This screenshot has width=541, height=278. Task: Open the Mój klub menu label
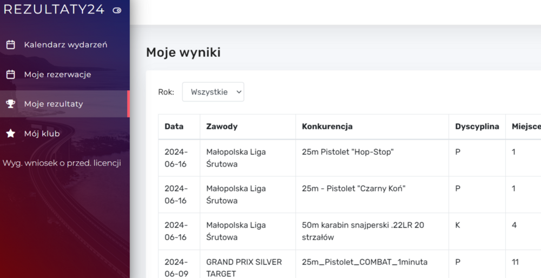[x=42, y=134]
